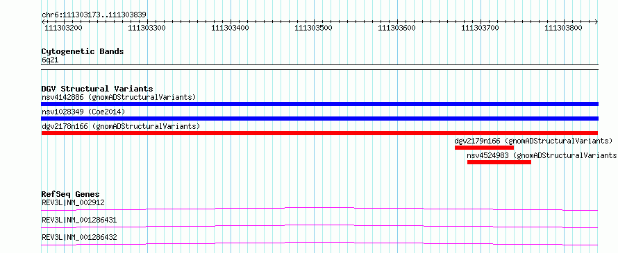Open REV3L|NM_001286431 transcript label

tap(79, 220)
